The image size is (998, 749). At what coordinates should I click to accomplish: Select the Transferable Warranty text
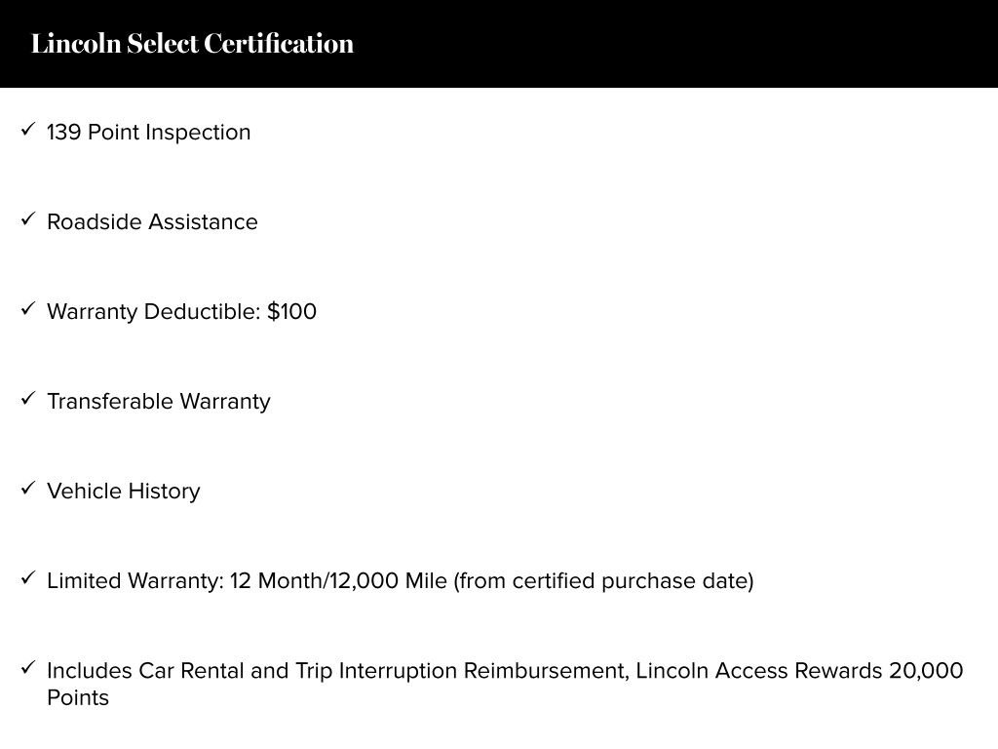[x=158, y=401]
